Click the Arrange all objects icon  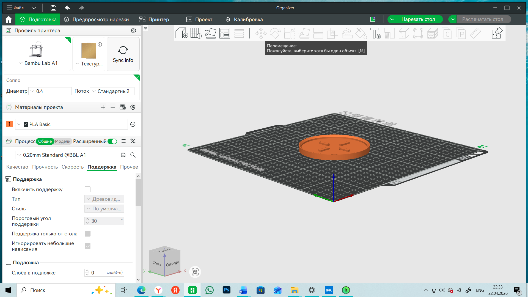click(x=225, y=33)
